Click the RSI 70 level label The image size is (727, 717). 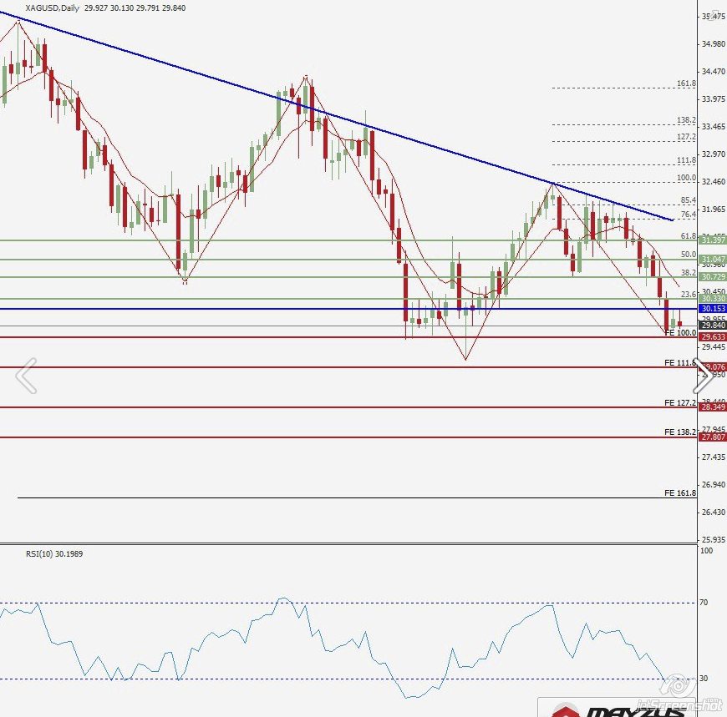point(704,603)
